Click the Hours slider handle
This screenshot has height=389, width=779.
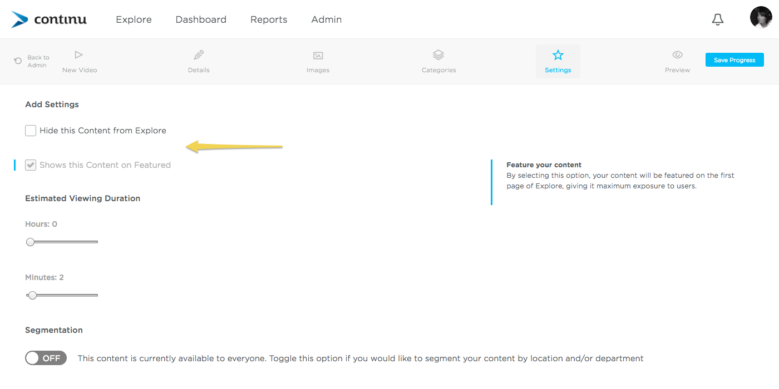point(30,242)
